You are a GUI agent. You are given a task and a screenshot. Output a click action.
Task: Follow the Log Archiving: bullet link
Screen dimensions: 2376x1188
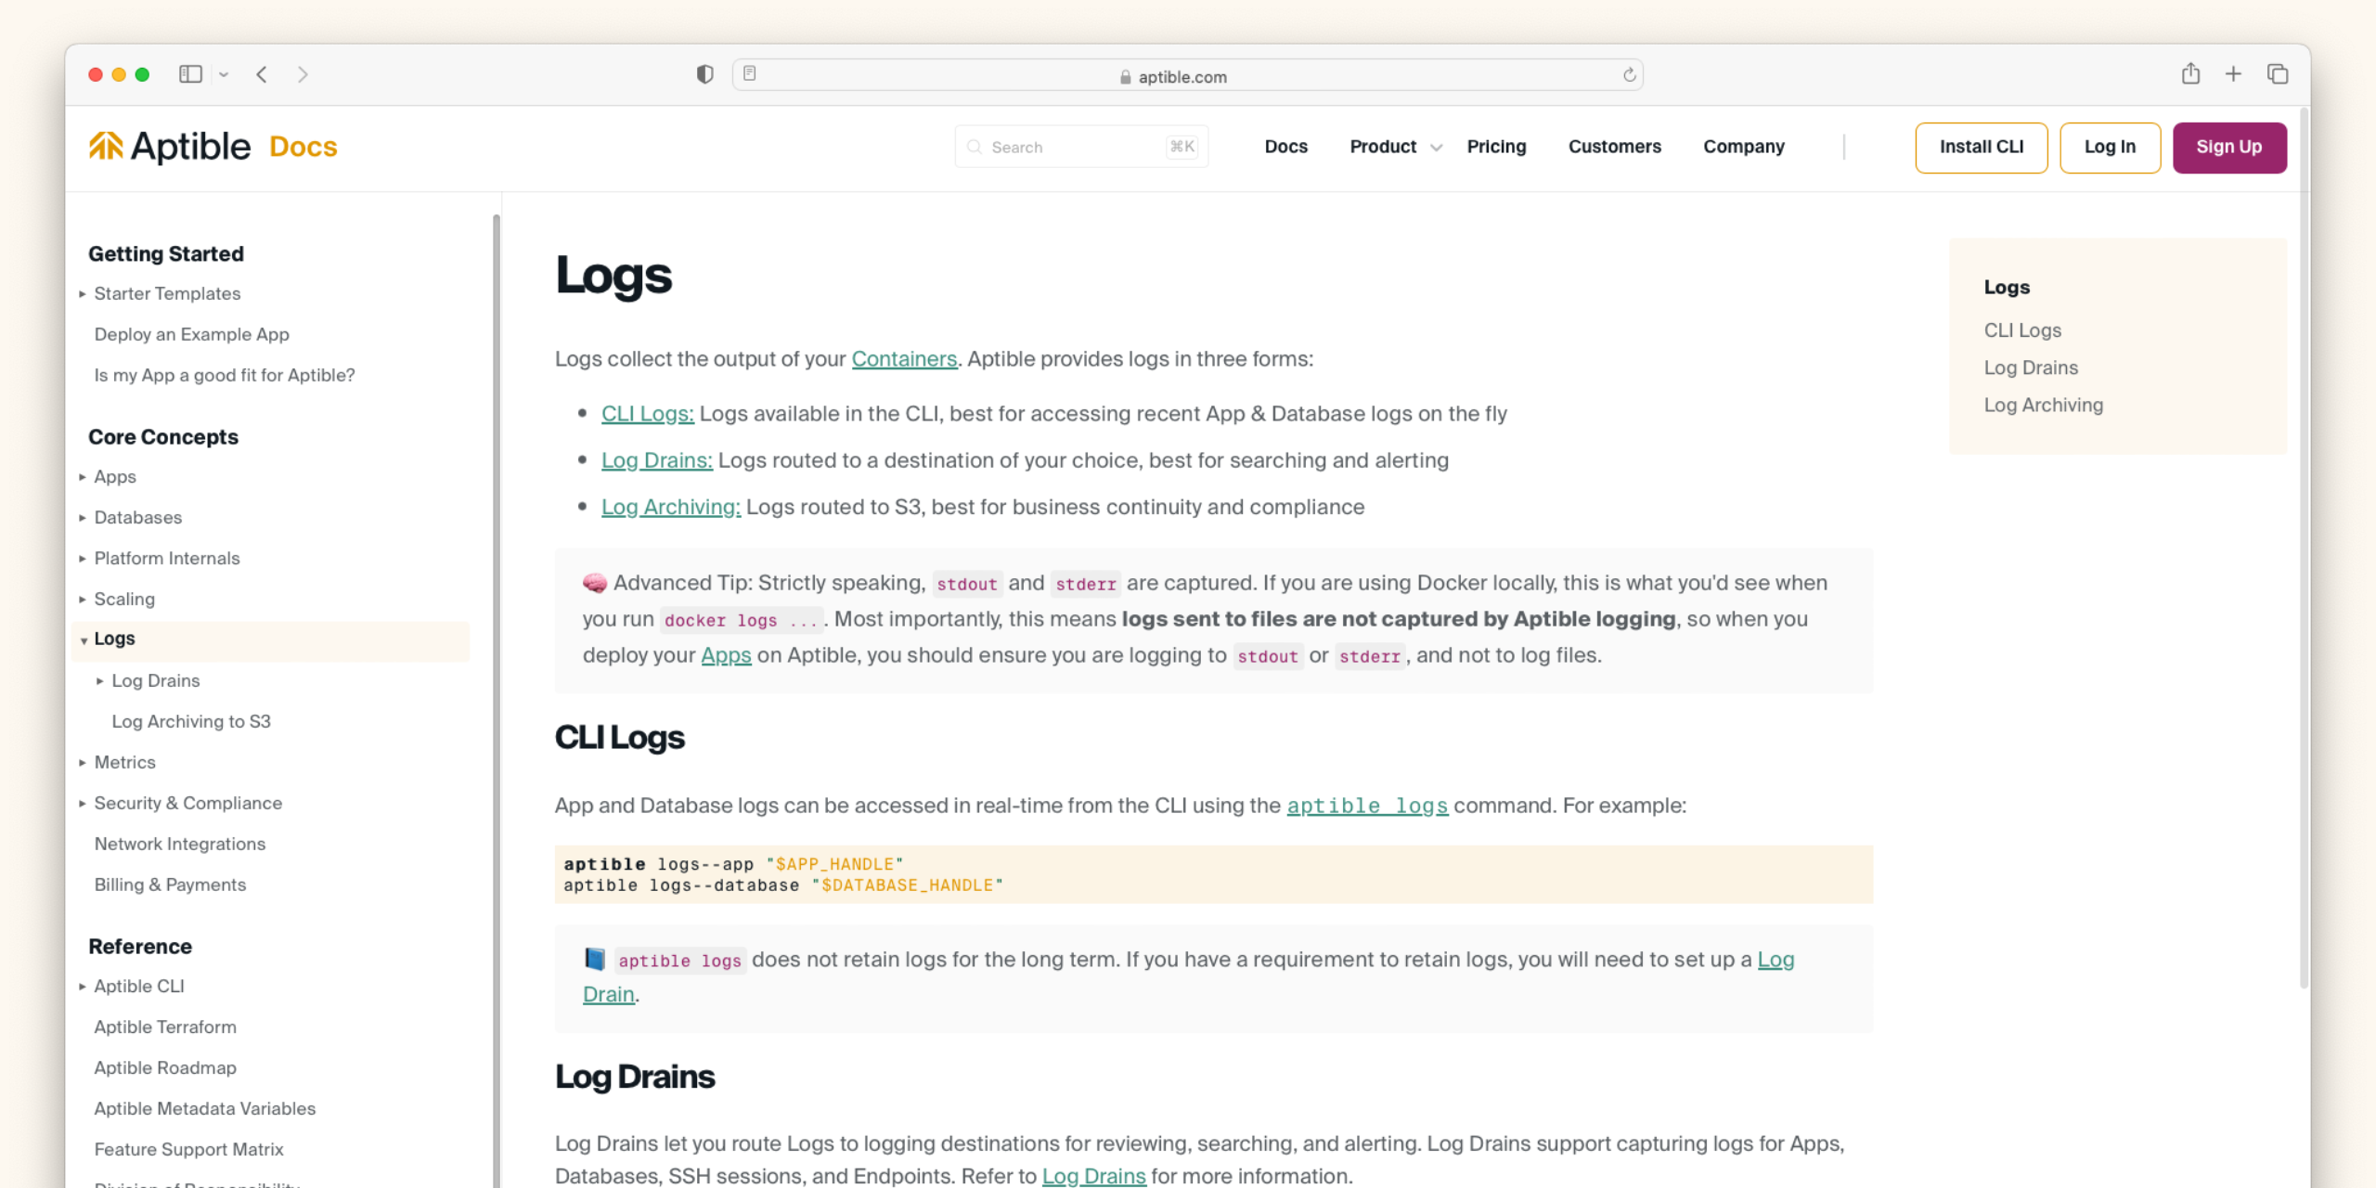pyautogui.click(x=670, y=506)
